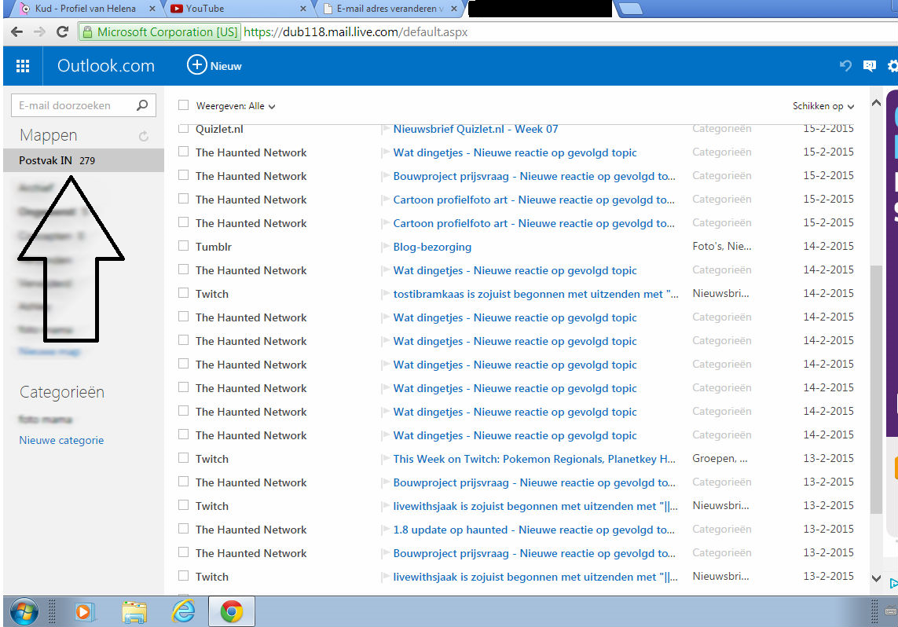Open the Outlook app launcher grid
Image resolution: width=898 pixels, height=627 pixels.
pyautogui.click(x=23, y=66)
